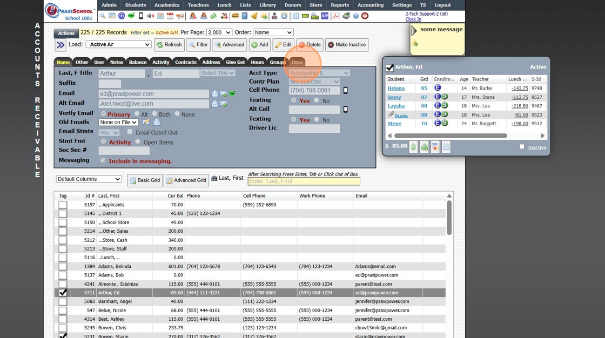Check the tag box for Adams, Belinda
Viewport: 605px width, 338px height.
click(x=63, y=267)
